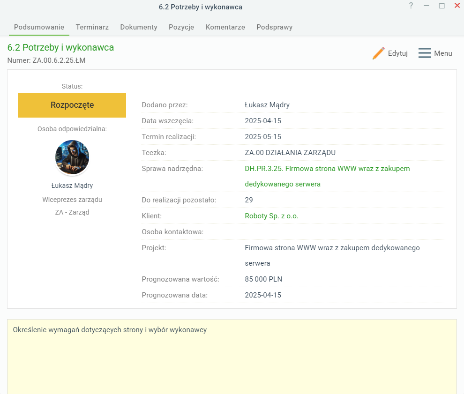Screen dimensions: 464x394
Task: Click the window title 6.2 Potrzeby i wykonawca
Action: coord(200,7)
